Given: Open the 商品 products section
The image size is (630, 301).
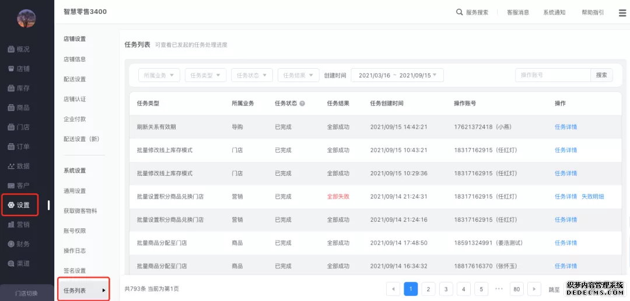Looking at the screenshot, I should (x=19, y=107).
